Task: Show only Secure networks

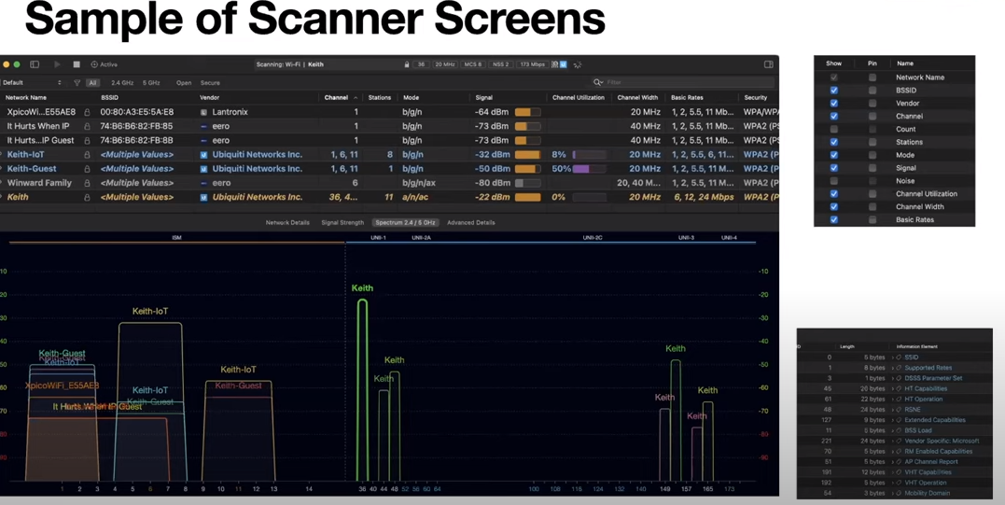Action: pyautogui.click(x=210, y=83)
